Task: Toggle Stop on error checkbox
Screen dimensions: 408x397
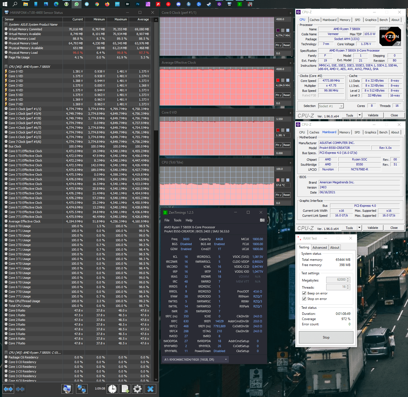Action: pyautogui.click(x=304, y=299)
